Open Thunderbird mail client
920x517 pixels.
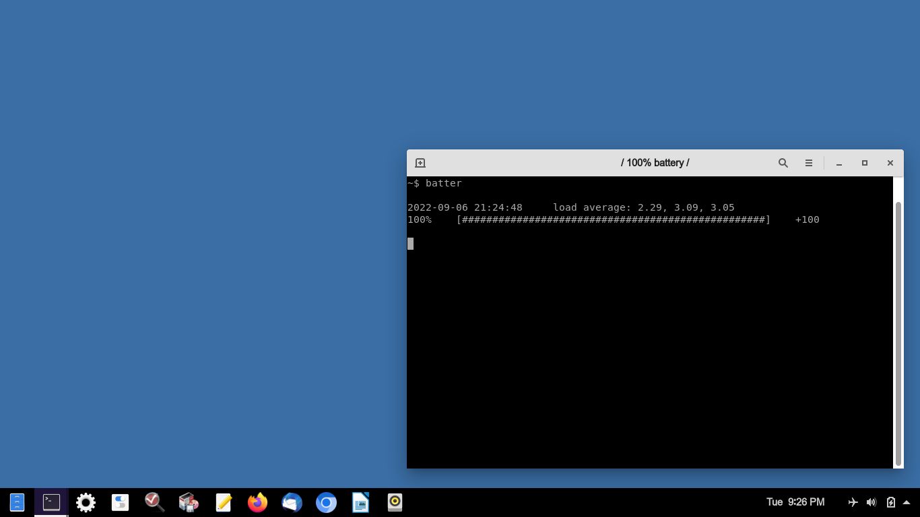[292, 502]
